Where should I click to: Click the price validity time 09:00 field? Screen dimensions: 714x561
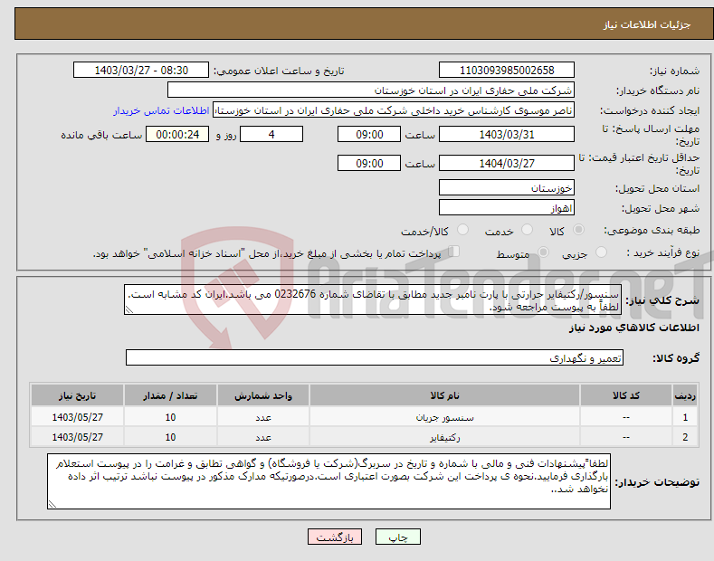point(369,163)
